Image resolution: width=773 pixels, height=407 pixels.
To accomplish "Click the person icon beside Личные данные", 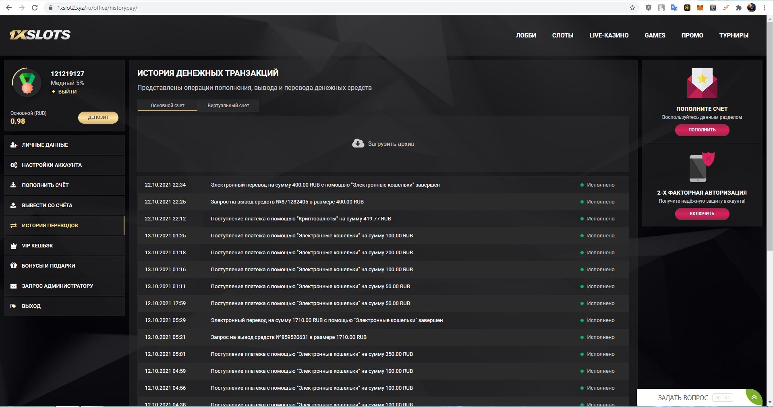I will (14, 145).
